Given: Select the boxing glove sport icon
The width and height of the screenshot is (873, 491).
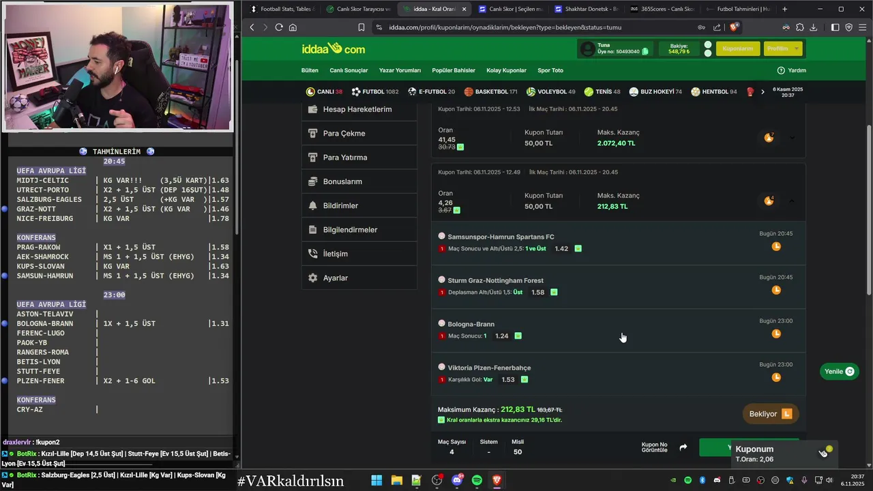Looking at the screenshot, I should click(x=750, y=91).
